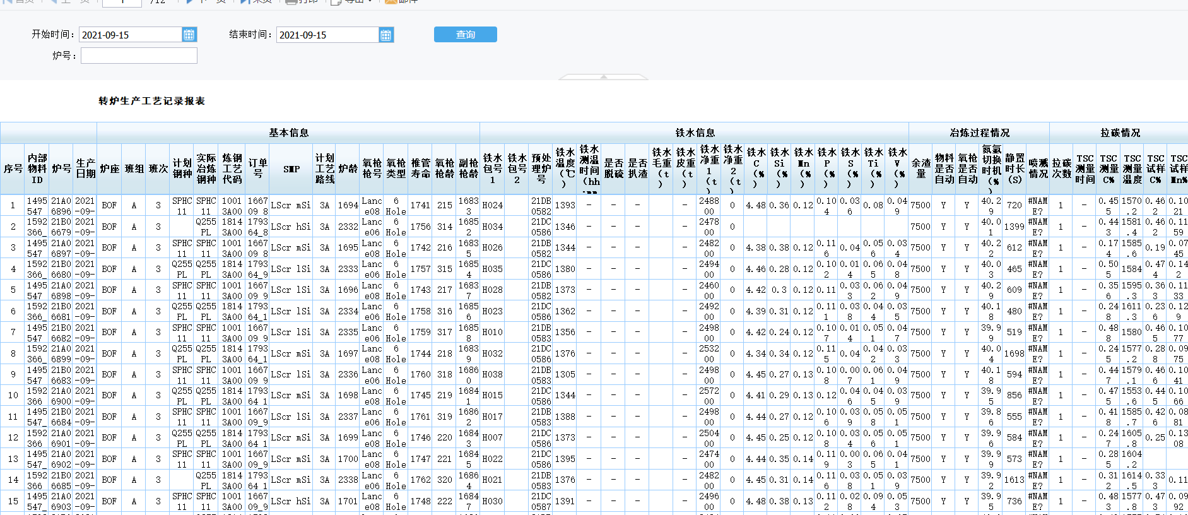Click static duration value 1399

(x=1015, y=227)
